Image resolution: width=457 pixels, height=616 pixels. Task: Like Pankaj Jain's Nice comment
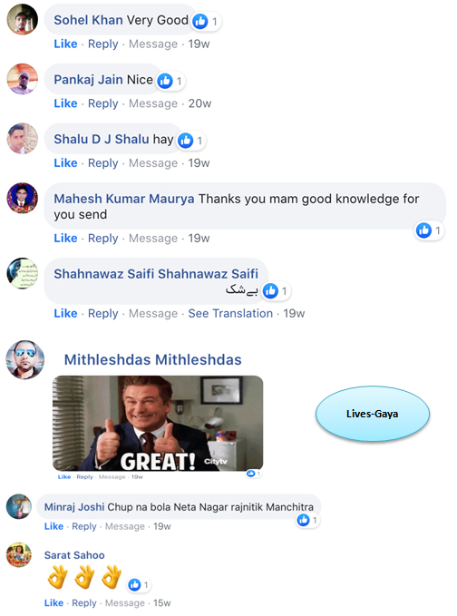pos(65,103)
